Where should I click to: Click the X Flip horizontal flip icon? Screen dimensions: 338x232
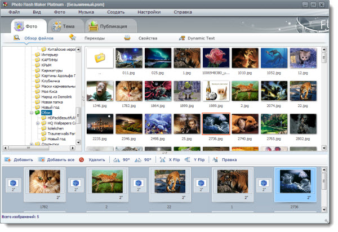point(163,160)
